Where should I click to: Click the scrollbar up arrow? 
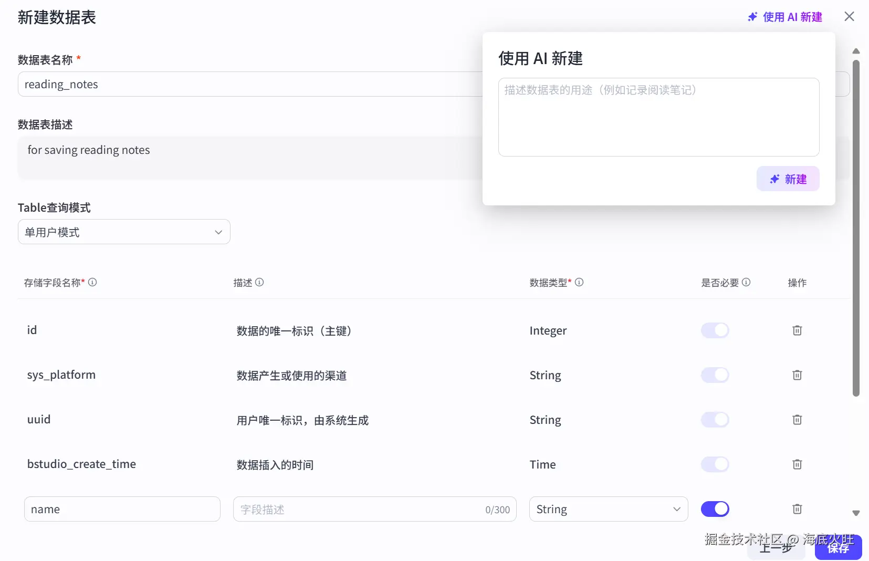[x=856, y=51]
